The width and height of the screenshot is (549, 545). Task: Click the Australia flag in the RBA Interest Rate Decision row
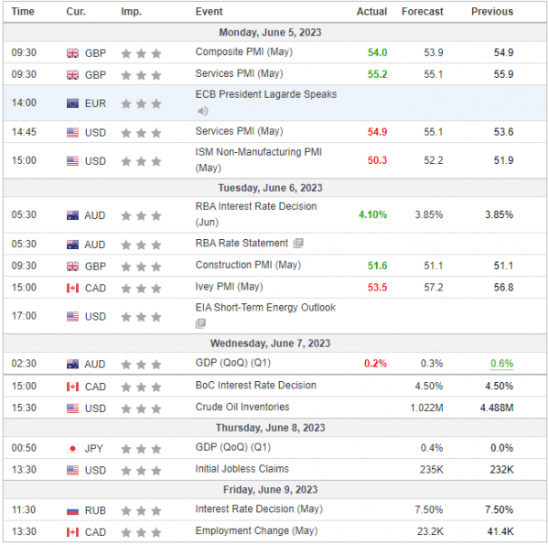pyautogui.click(x=73, y=215)
